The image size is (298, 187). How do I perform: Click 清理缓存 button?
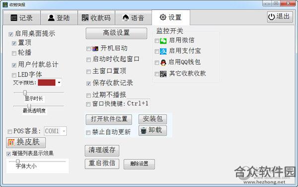pyautogui.click(x=102, y=150)
